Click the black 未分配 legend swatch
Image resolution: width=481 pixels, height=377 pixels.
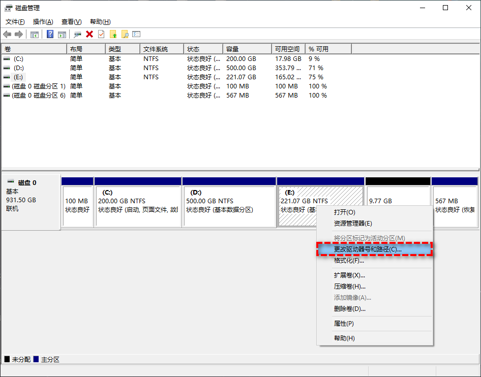[7, 359]
